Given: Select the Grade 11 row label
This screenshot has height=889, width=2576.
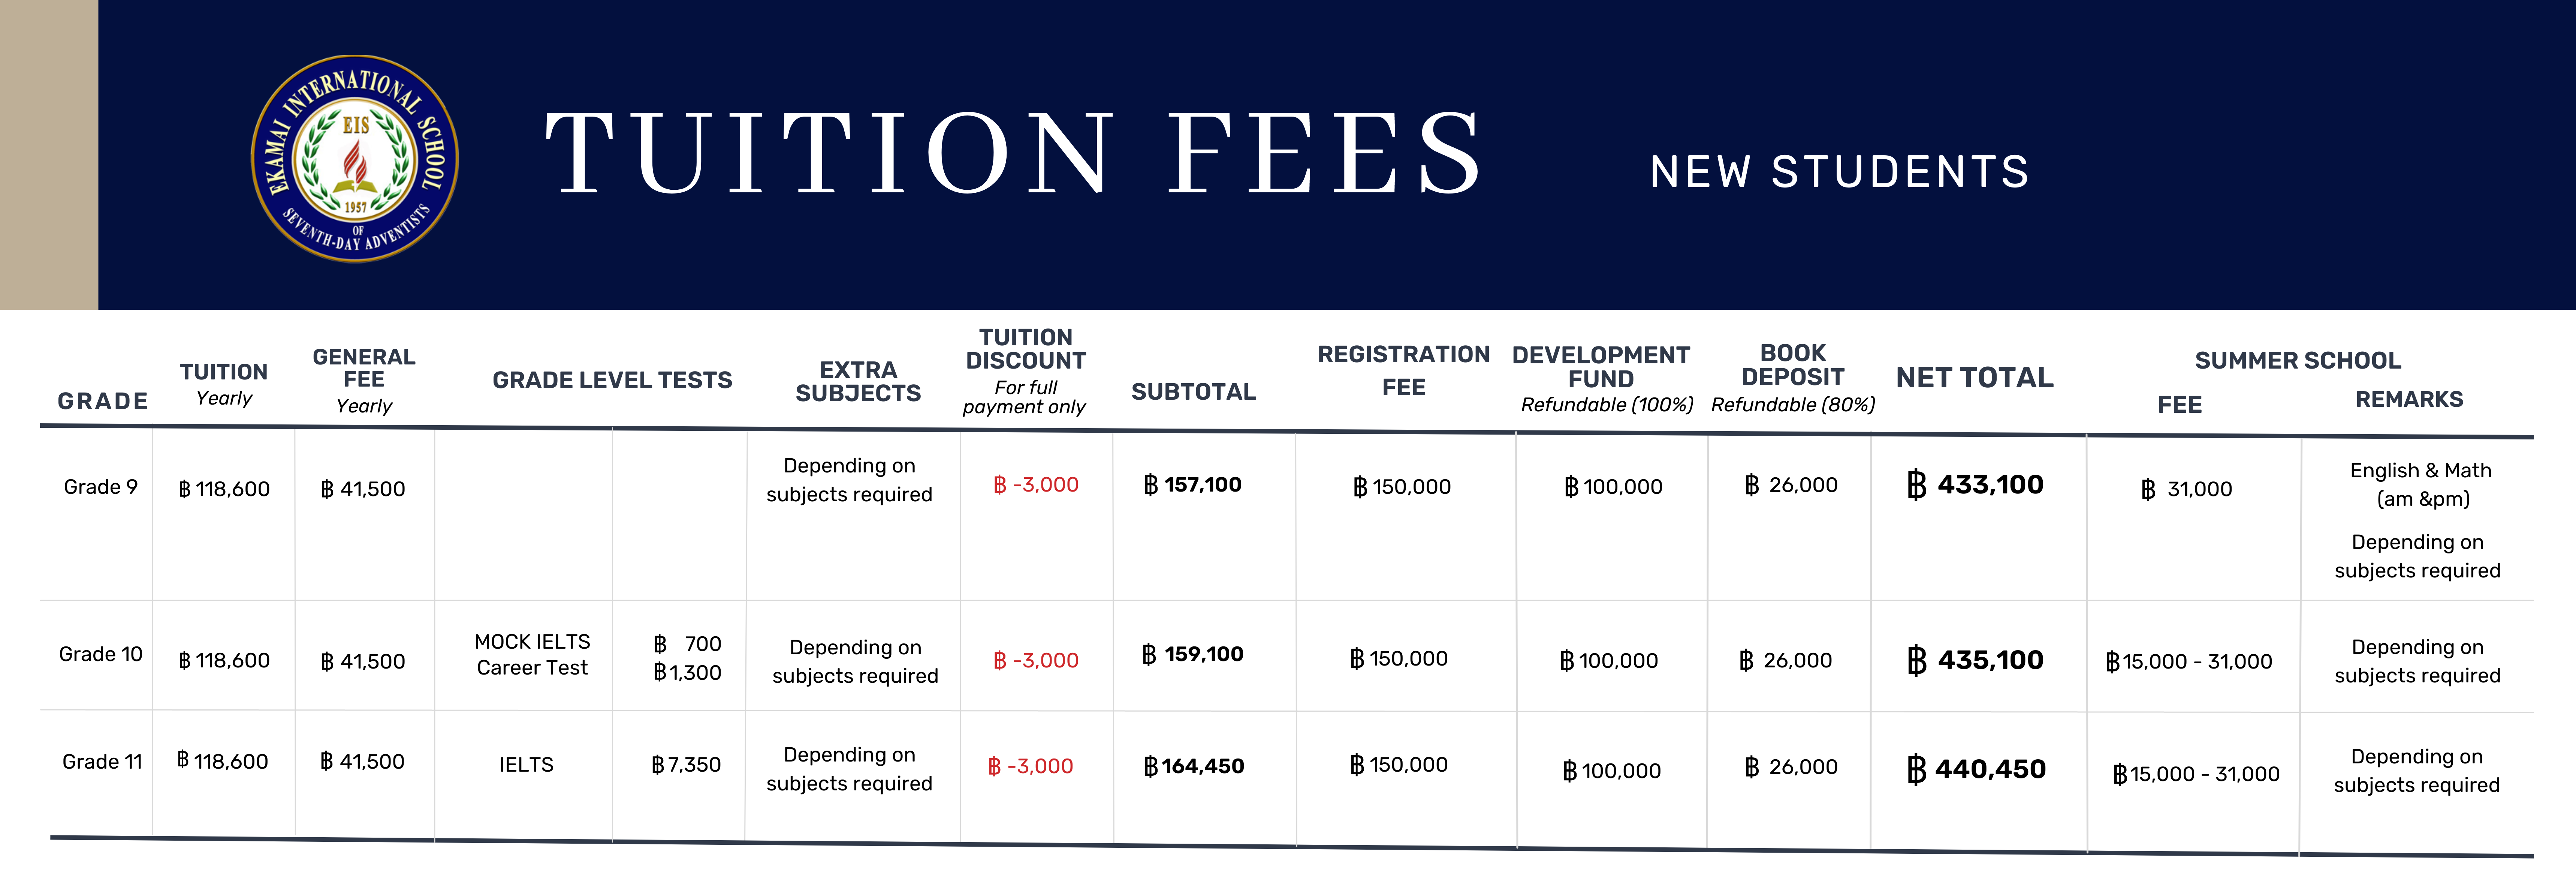Looking at the screenshot, I should coord(102,762).
